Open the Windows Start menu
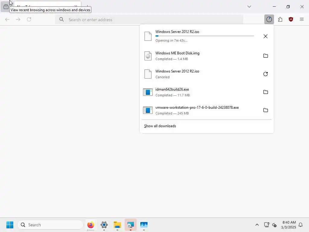 tap(10, 225)
